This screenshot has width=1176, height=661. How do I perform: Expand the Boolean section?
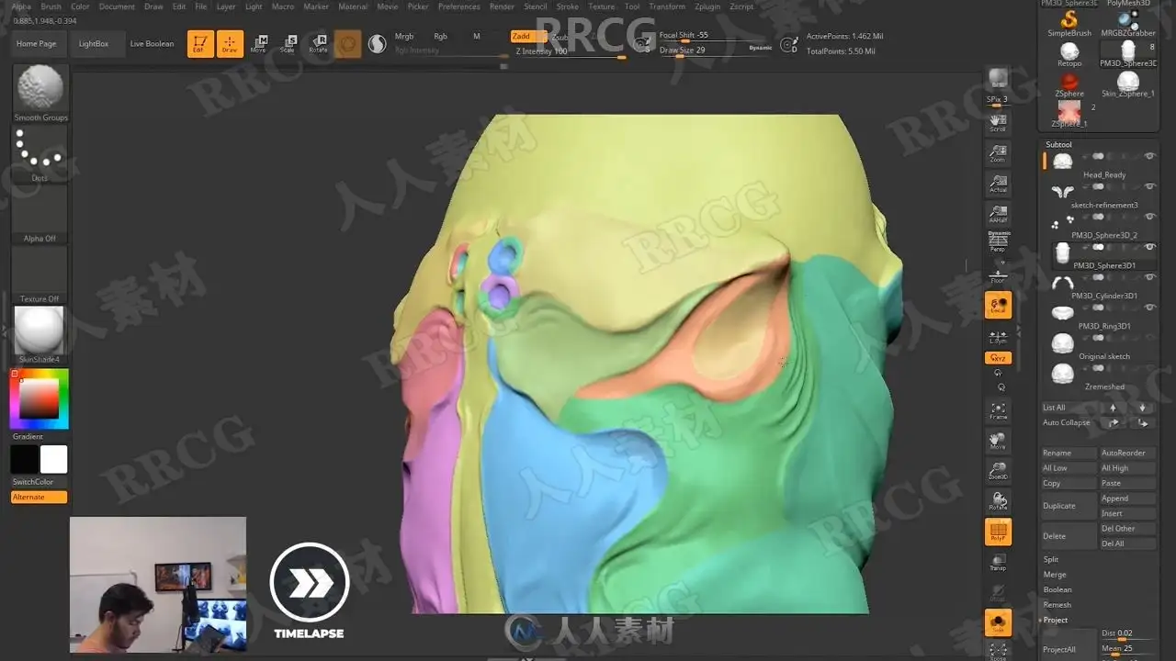(1057, 589)
